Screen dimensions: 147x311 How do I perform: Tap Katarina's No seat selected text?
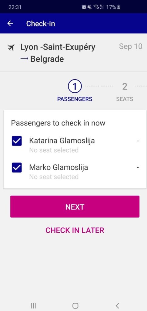[54, 150]
